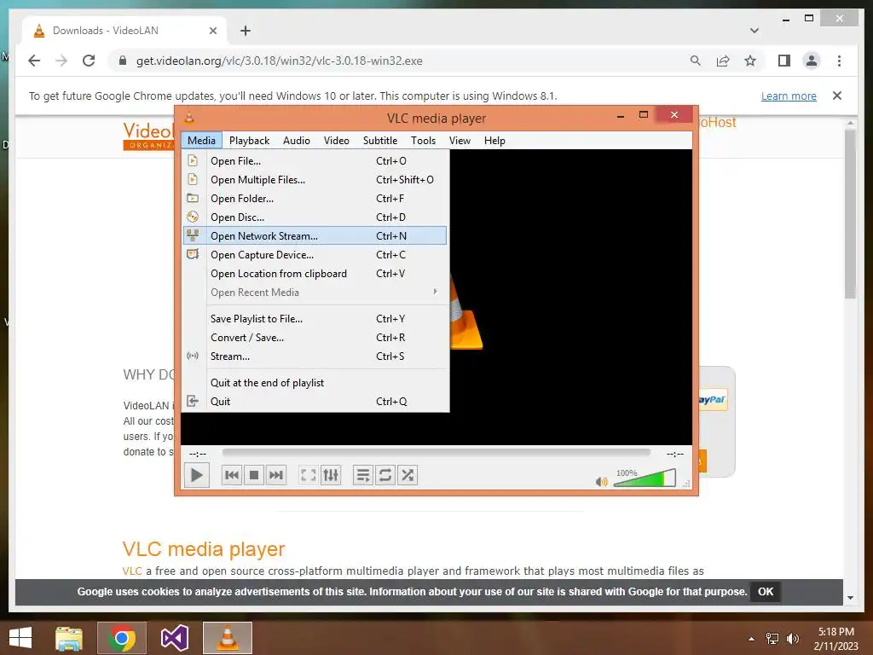Adjust the VLC volume slider

click(645, 478)
